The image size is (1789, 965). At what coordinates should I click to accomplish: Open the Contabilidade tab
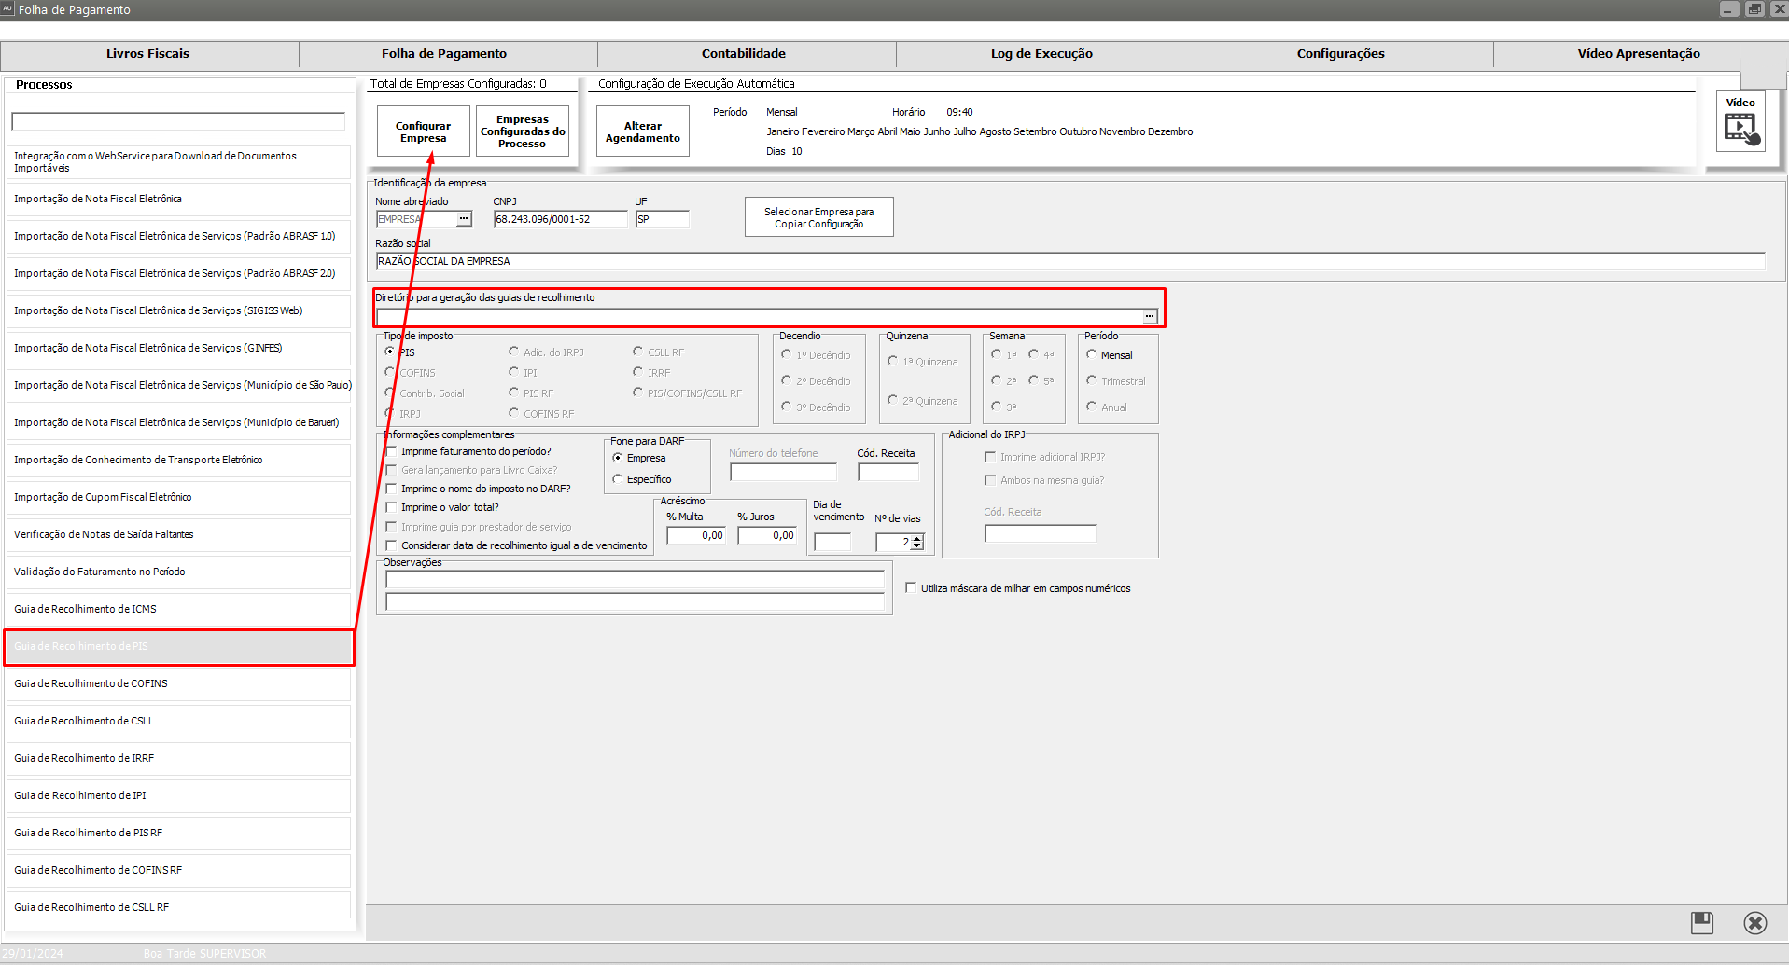pos(744,54)
